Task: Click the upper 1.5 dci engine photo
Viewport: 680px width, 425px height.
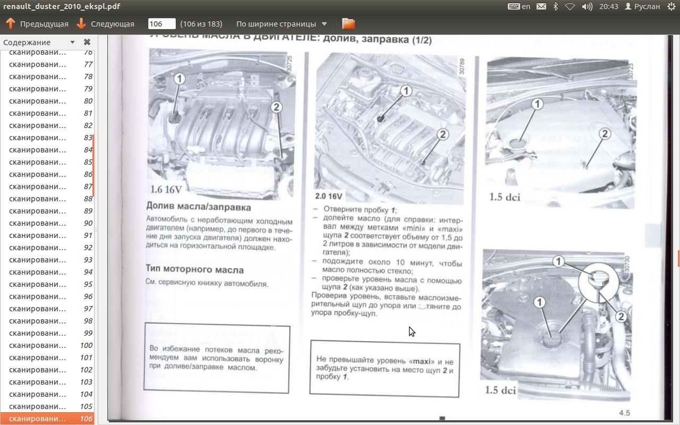Action: point(560,133)
